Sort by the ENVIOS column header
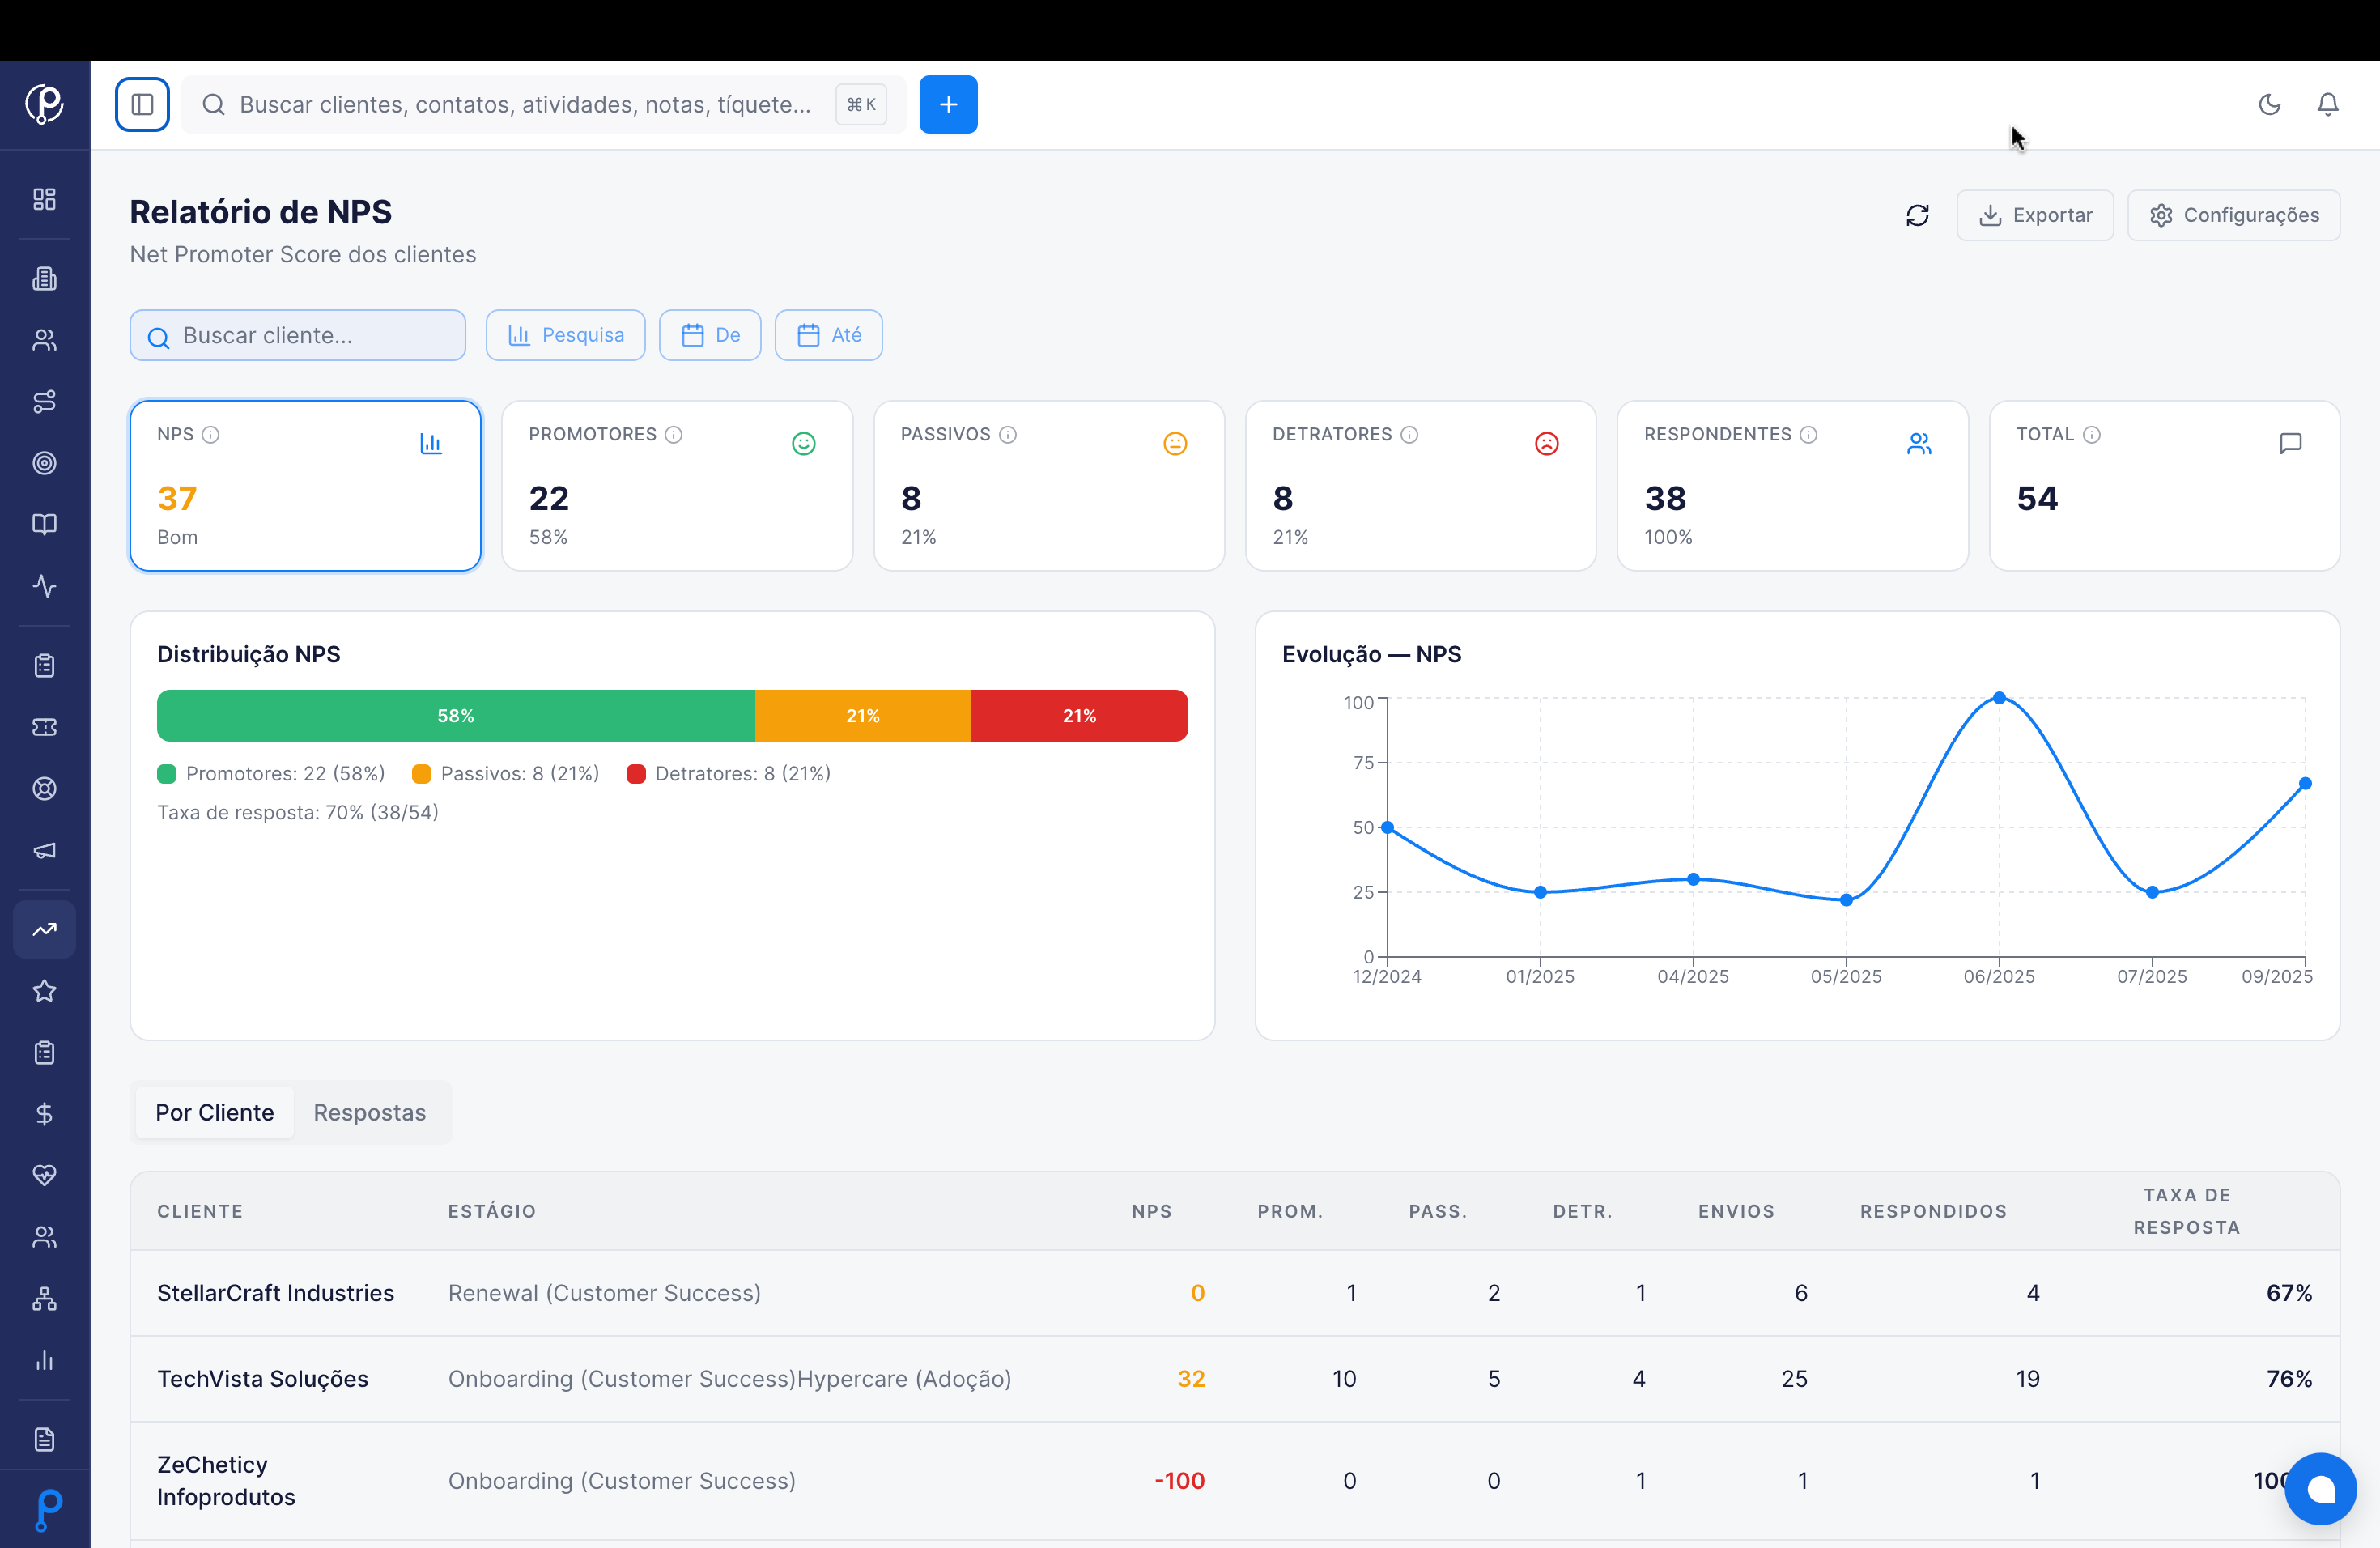Screen dimensions: 2380x1548 pyautogui.click(x=1736, y=1211)
